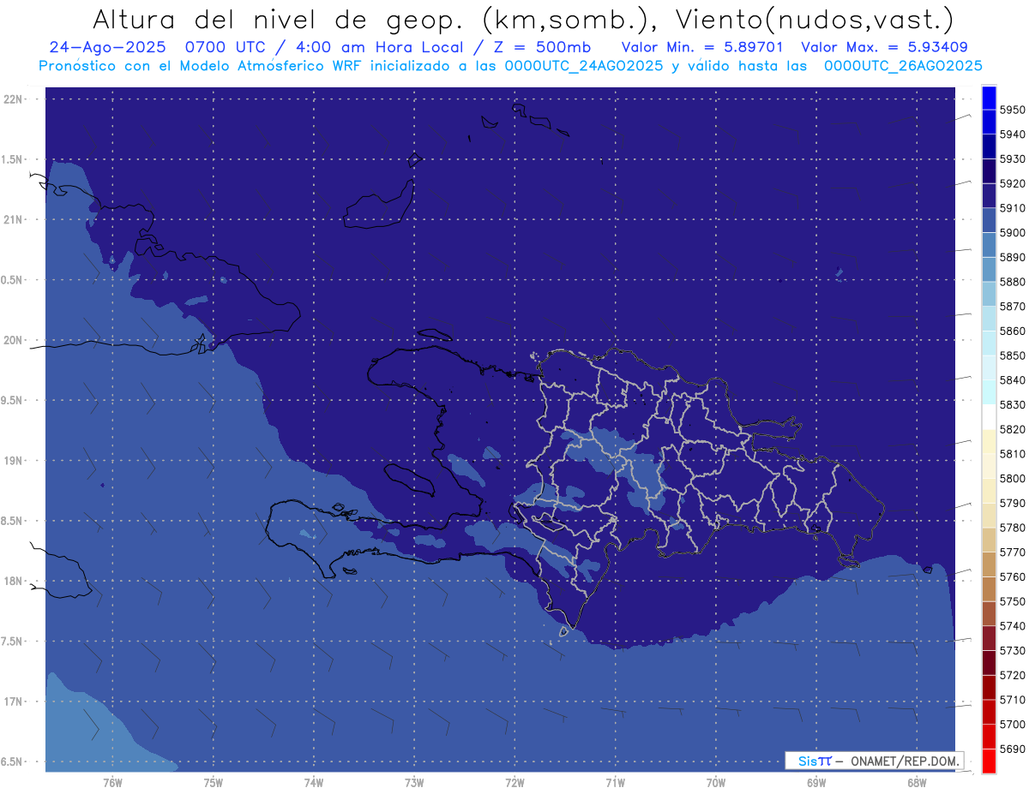
Task: Click the 'ONAMET/REP.DOM.' credit label
Action: 905,761
